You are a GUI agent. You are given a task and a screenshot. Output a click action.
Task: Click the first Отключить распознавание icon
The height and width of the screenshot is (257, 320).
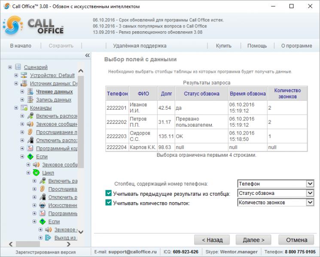[30, 140]
